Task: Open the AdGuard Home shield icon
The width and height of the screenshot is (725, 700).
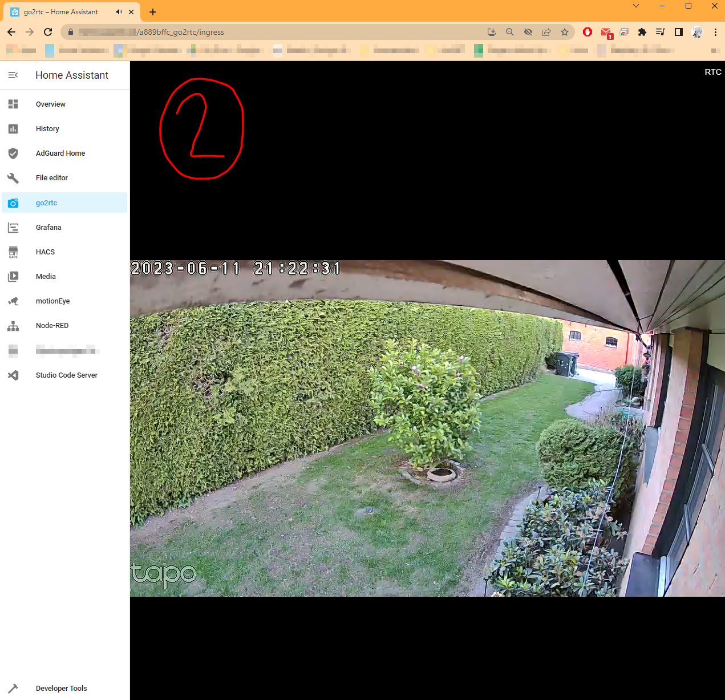Action: (x=13, y=153)
